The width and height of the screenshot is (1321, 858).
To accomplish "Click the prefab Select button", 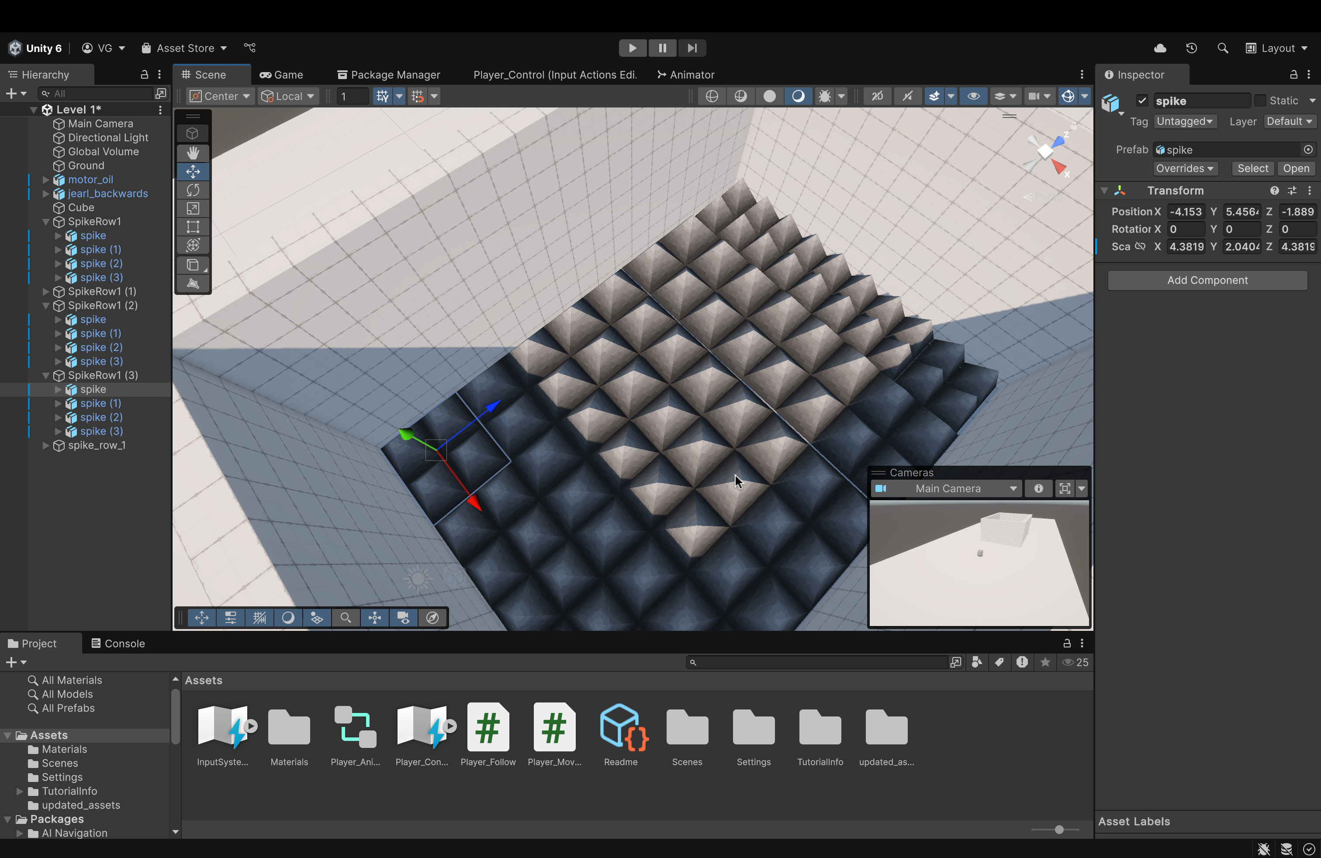I will coord(1252,168).
